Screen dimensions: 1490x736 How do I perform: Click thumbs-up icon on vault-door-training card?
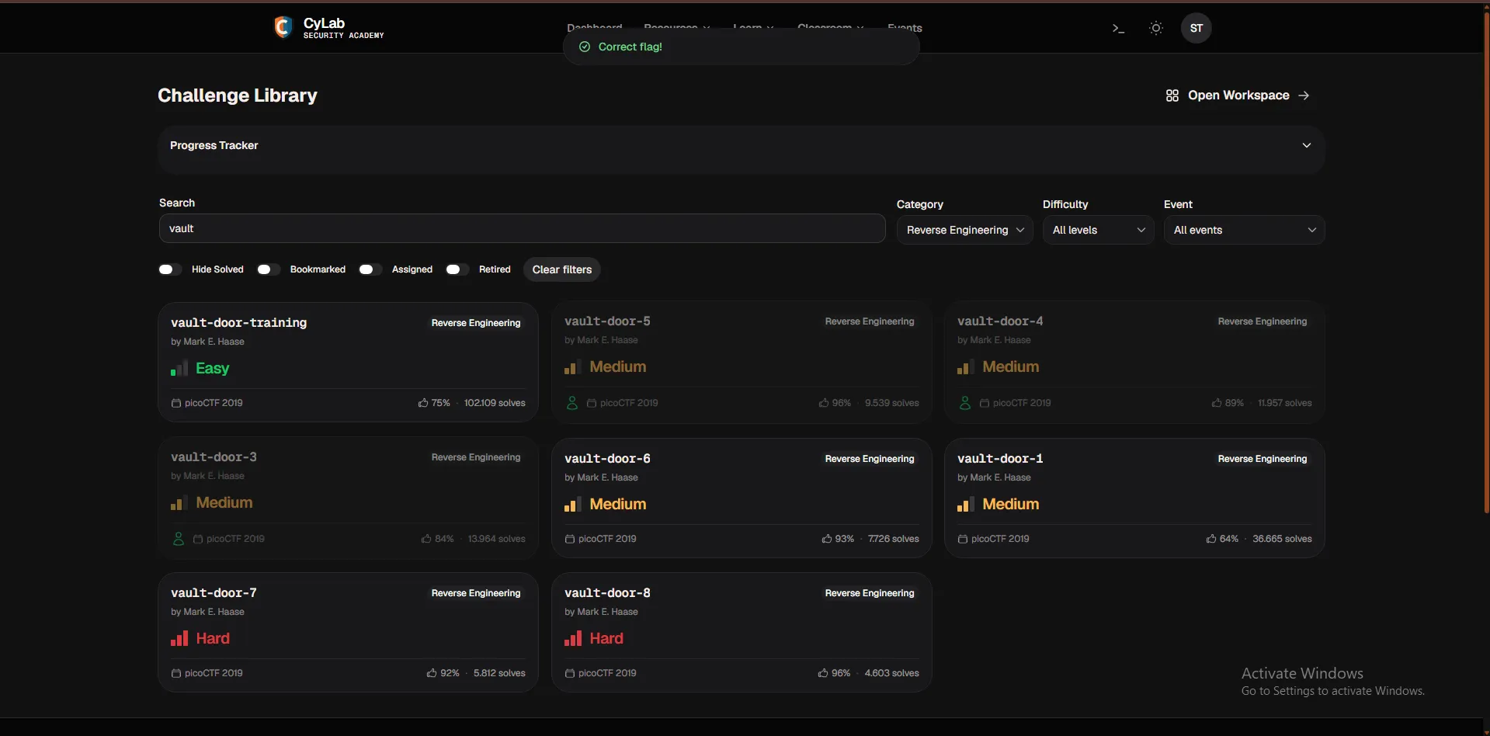tap(423, 403)
